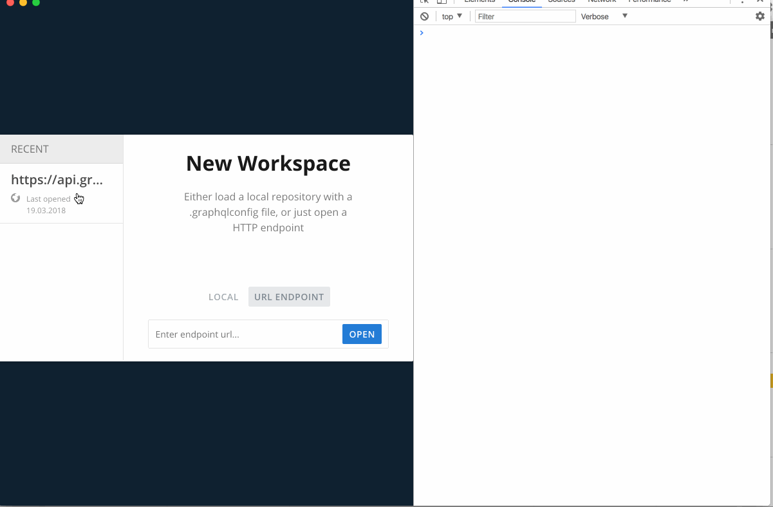Expand the hidden DevTools tabs chevron
The width and height of the screenshot is (773, 507).
[684, 2]
